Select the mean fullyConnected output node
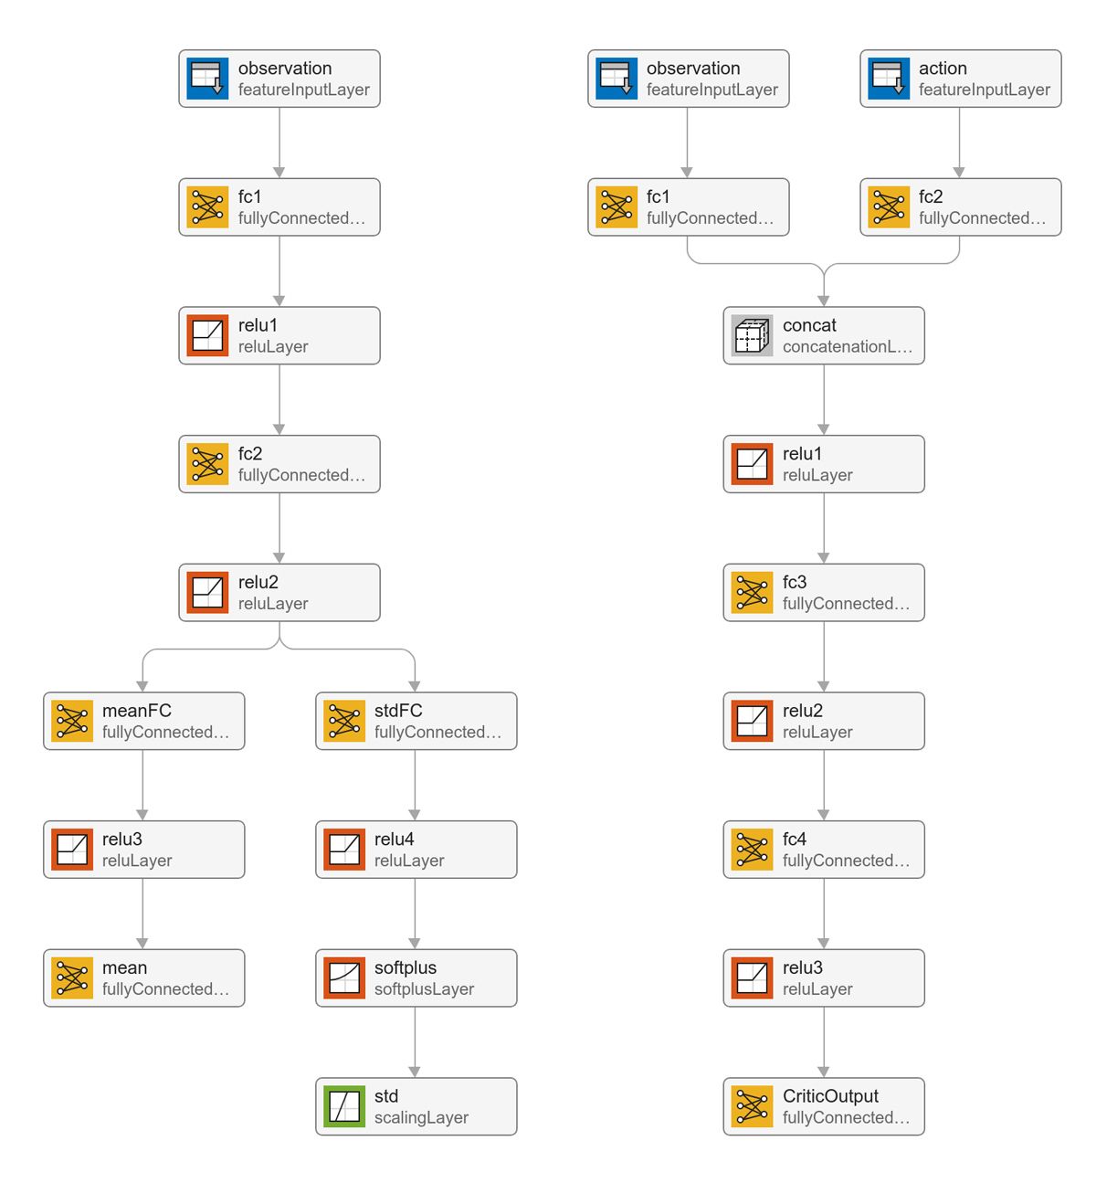The height and width of the screenshot is (1183, 1096). pyautogui.click(x=143, y=977)
